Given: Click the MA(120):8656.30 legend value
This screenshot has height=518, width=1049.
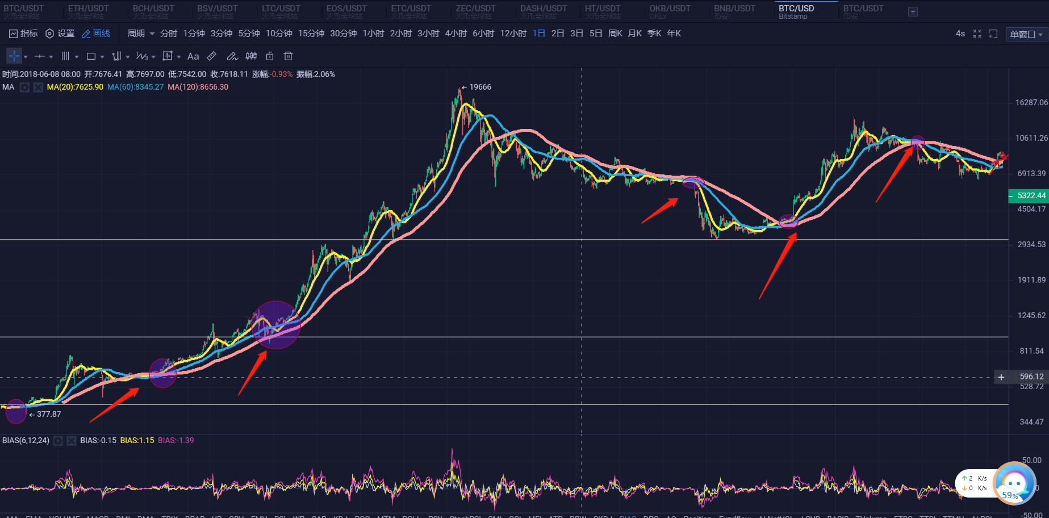Looking at the screenshot, I should pyautogui.click(x=198, y=87).
